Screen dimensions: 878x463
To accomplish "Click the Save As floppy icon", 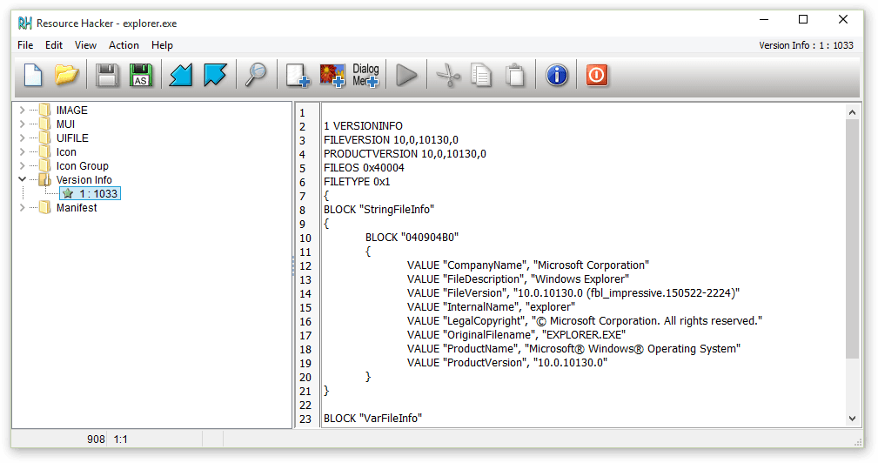I will [141, 75].
